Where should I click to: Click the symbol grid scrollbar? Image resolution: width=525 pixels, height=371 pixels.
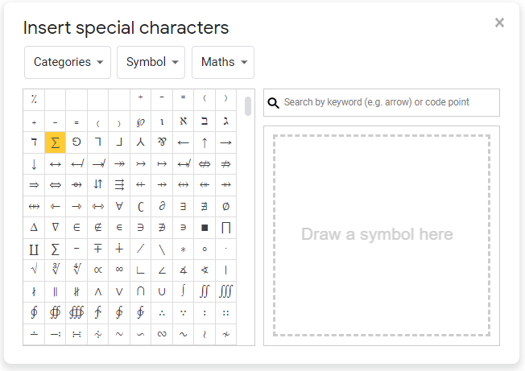click(247, 106)
